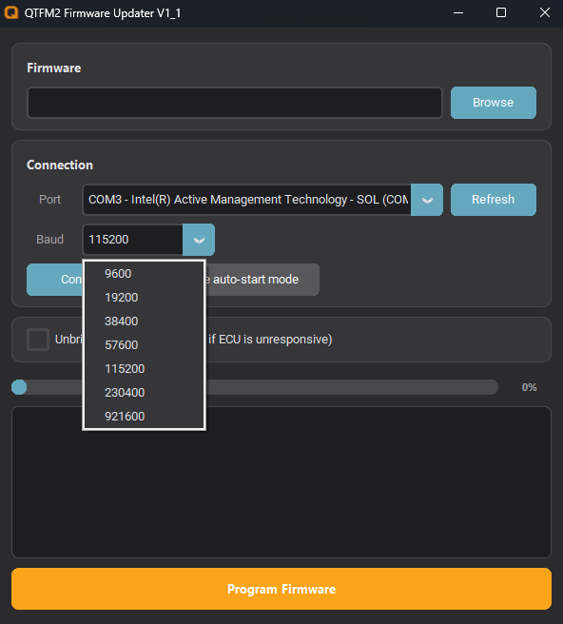
Task: Maximize the Firmware Updater window
Action: coord(501,13)
